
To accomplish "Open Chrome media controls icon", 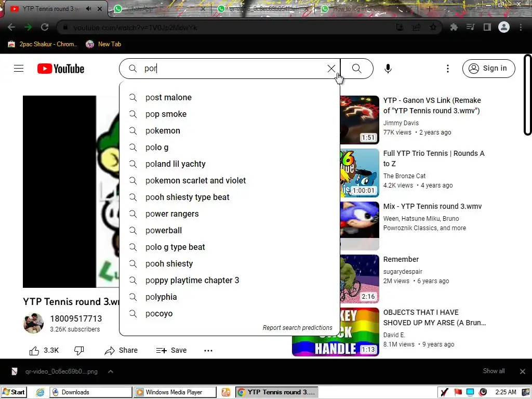I will (x=471, y=27).
